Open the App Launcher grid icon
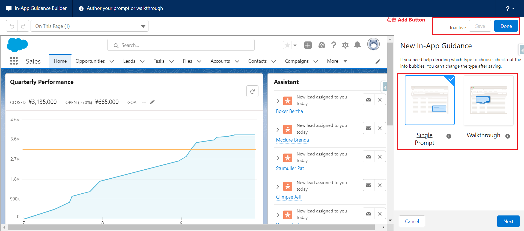524x231 pixels. click(14, 61)
